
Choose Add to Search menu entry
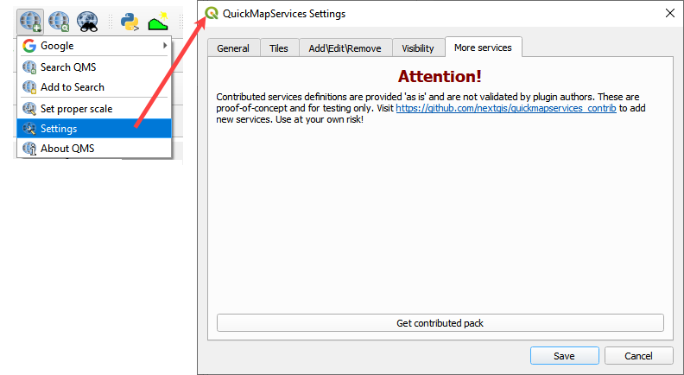coord(73,87)
